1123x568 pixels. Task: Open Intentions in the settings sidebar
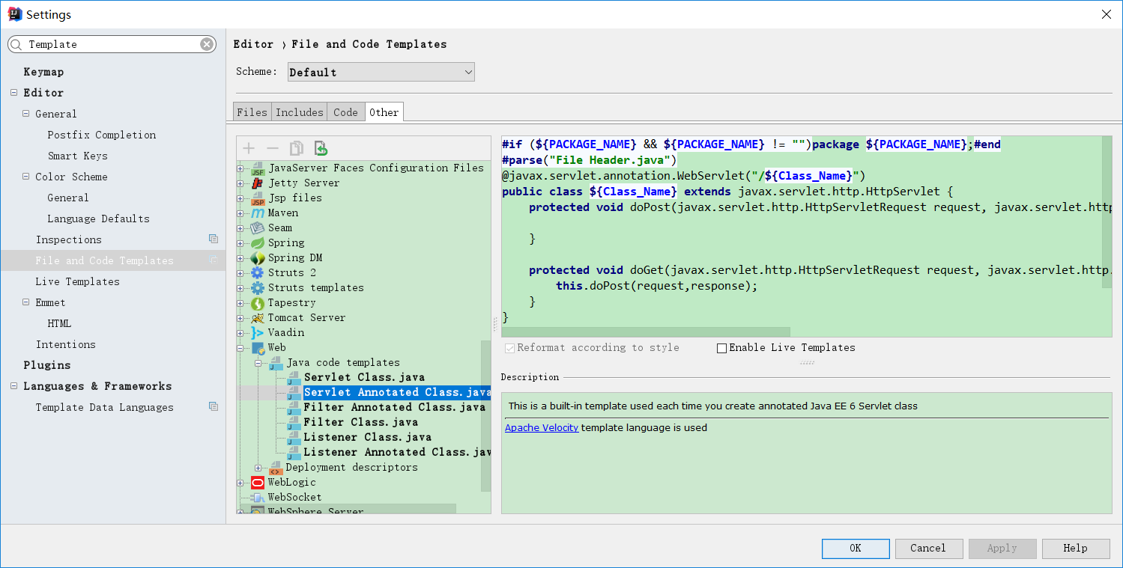click(66, 344)
